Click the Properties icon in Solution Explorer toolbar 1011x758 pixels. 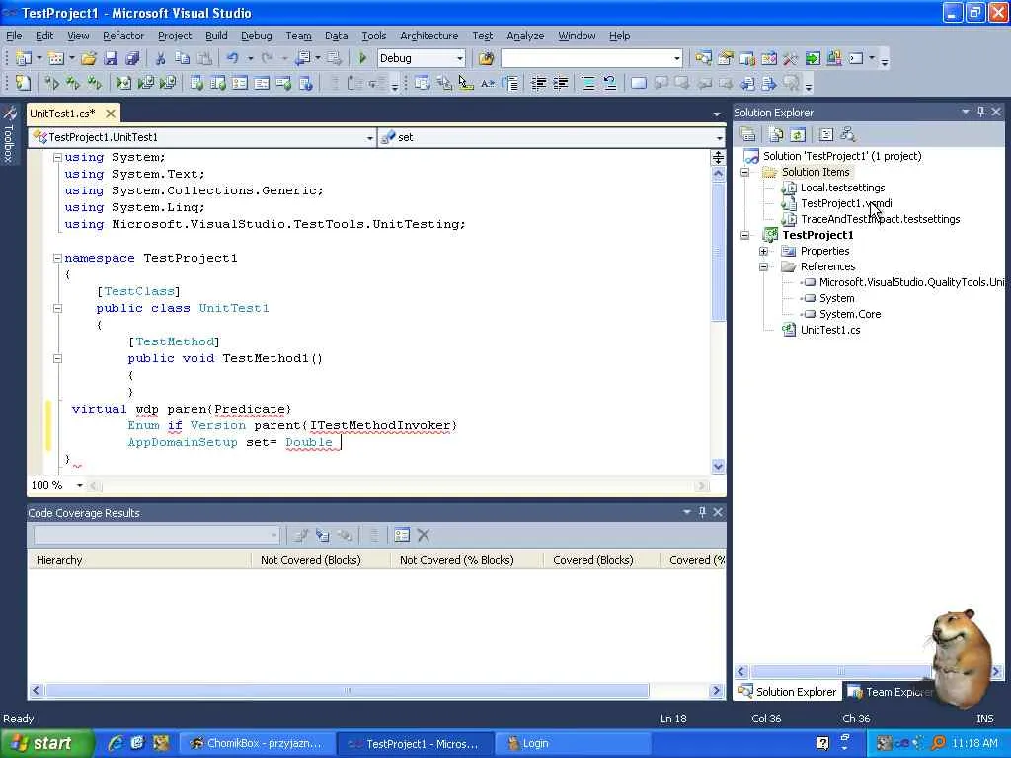pyautogui.click(x=748, y=134)
